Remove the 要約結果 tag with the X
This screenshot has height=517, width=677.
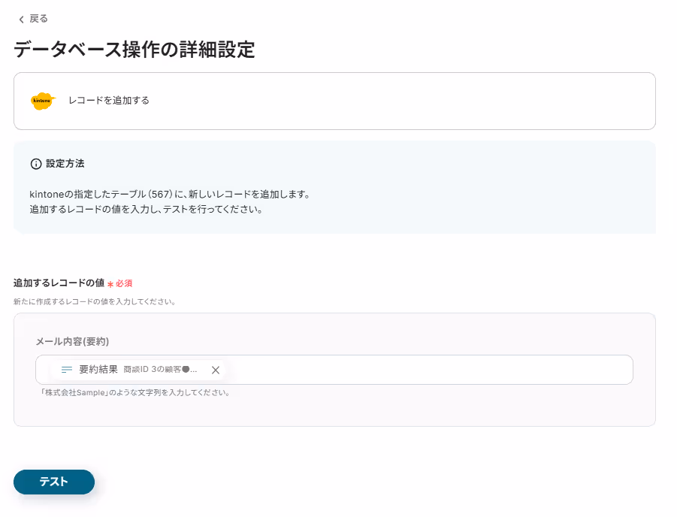216,370
